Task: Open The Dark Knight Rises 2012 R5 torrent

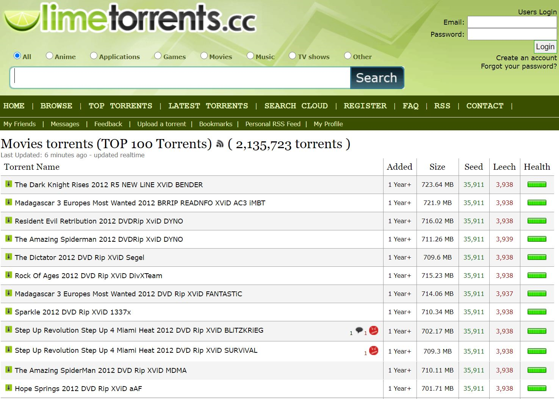Action: pos(109,185)
